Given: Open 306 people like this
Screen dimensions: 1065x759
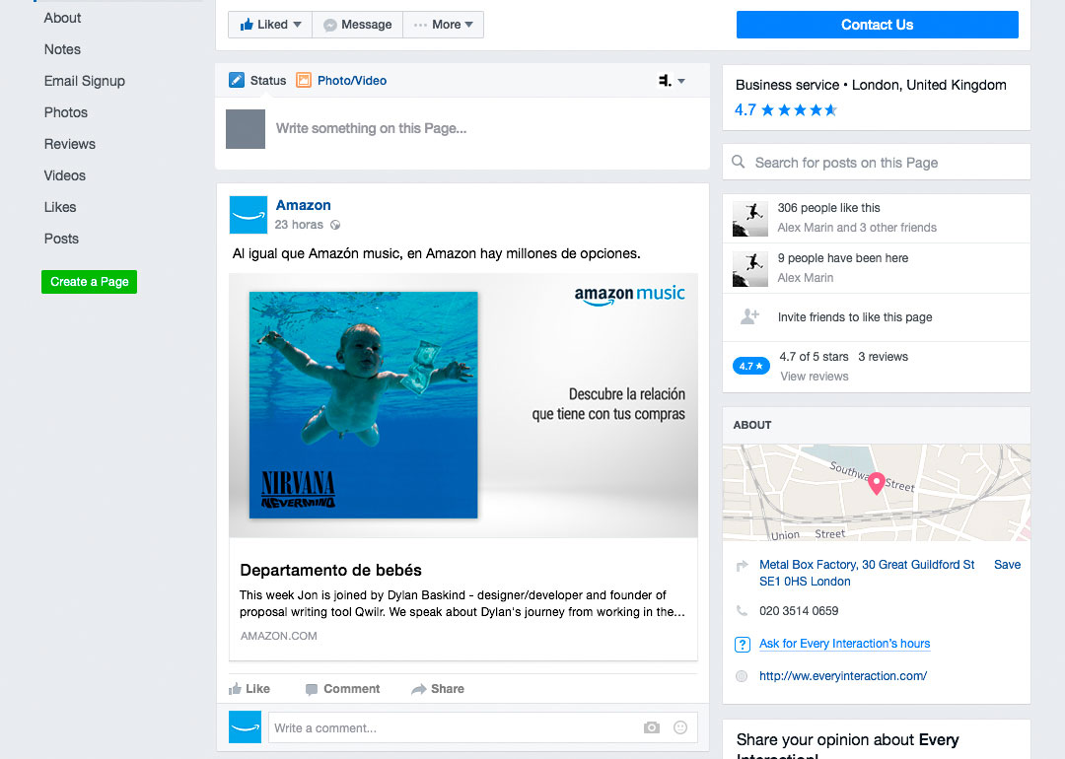Looking at the screenshot, I should tap(828, 208).
